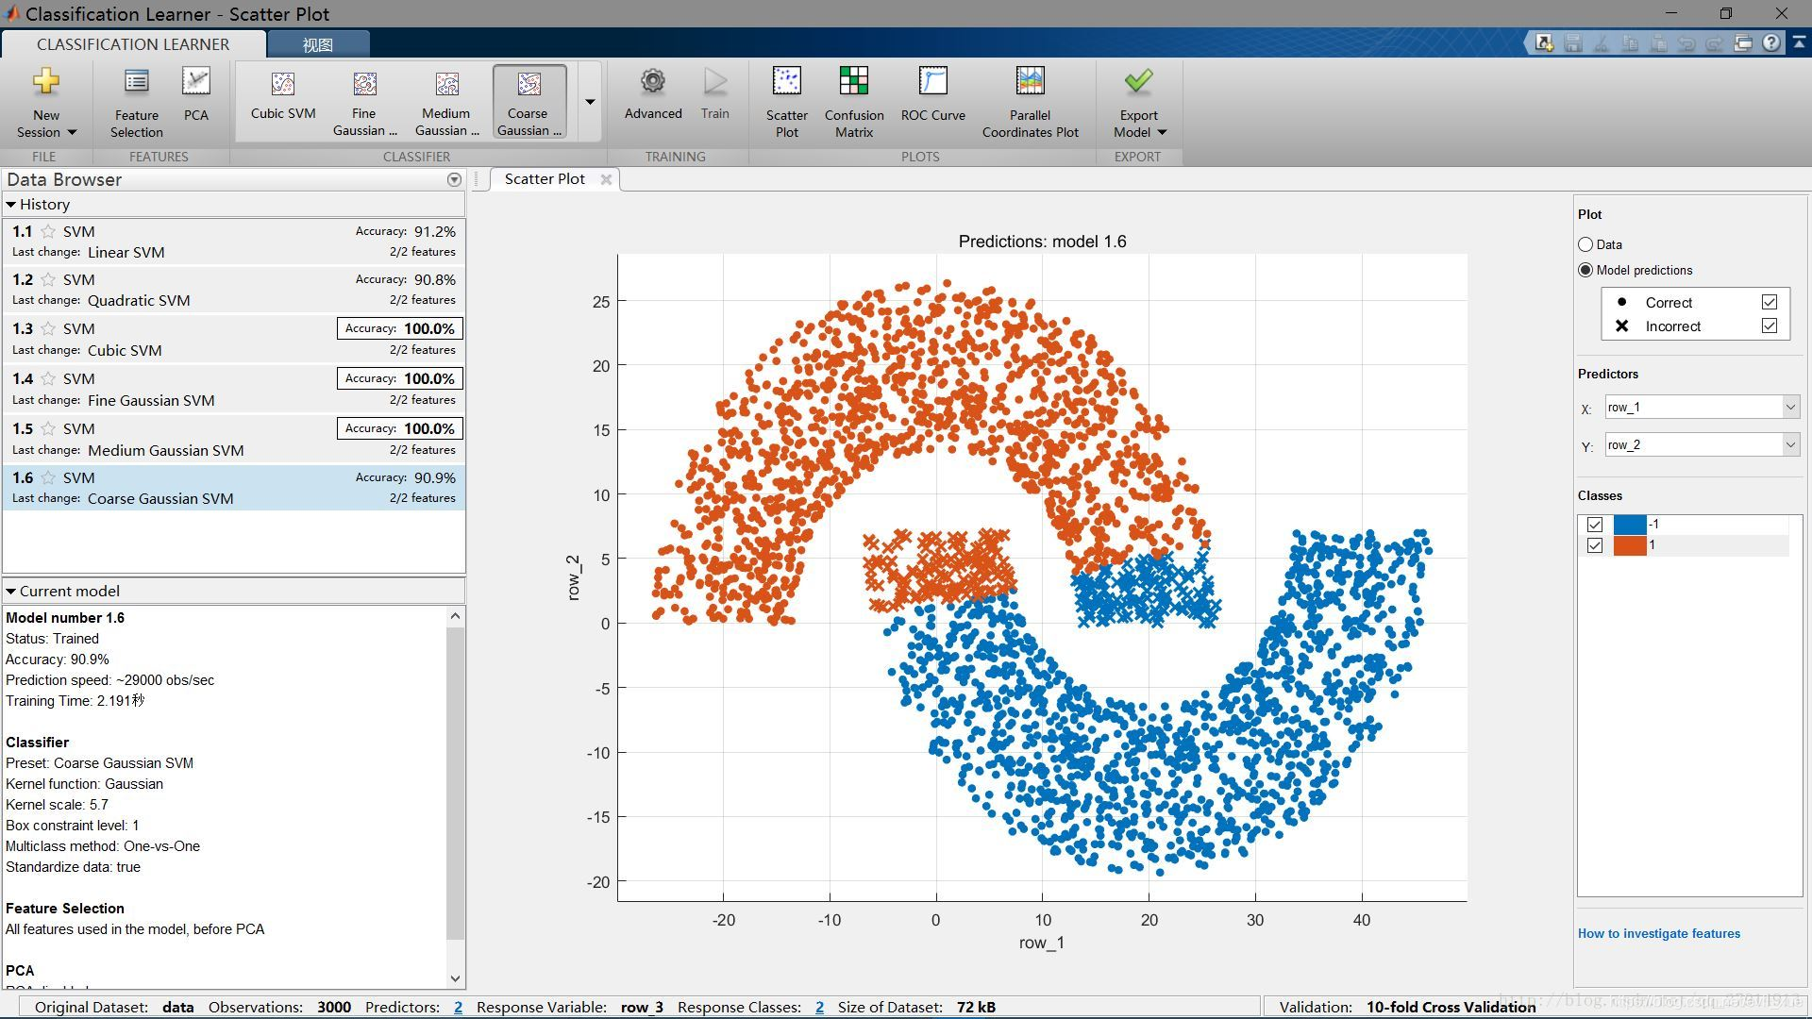1812x1019 pixels.
Task: Toggle the Correct predictions checkbox
Action: click(1770, 302)
